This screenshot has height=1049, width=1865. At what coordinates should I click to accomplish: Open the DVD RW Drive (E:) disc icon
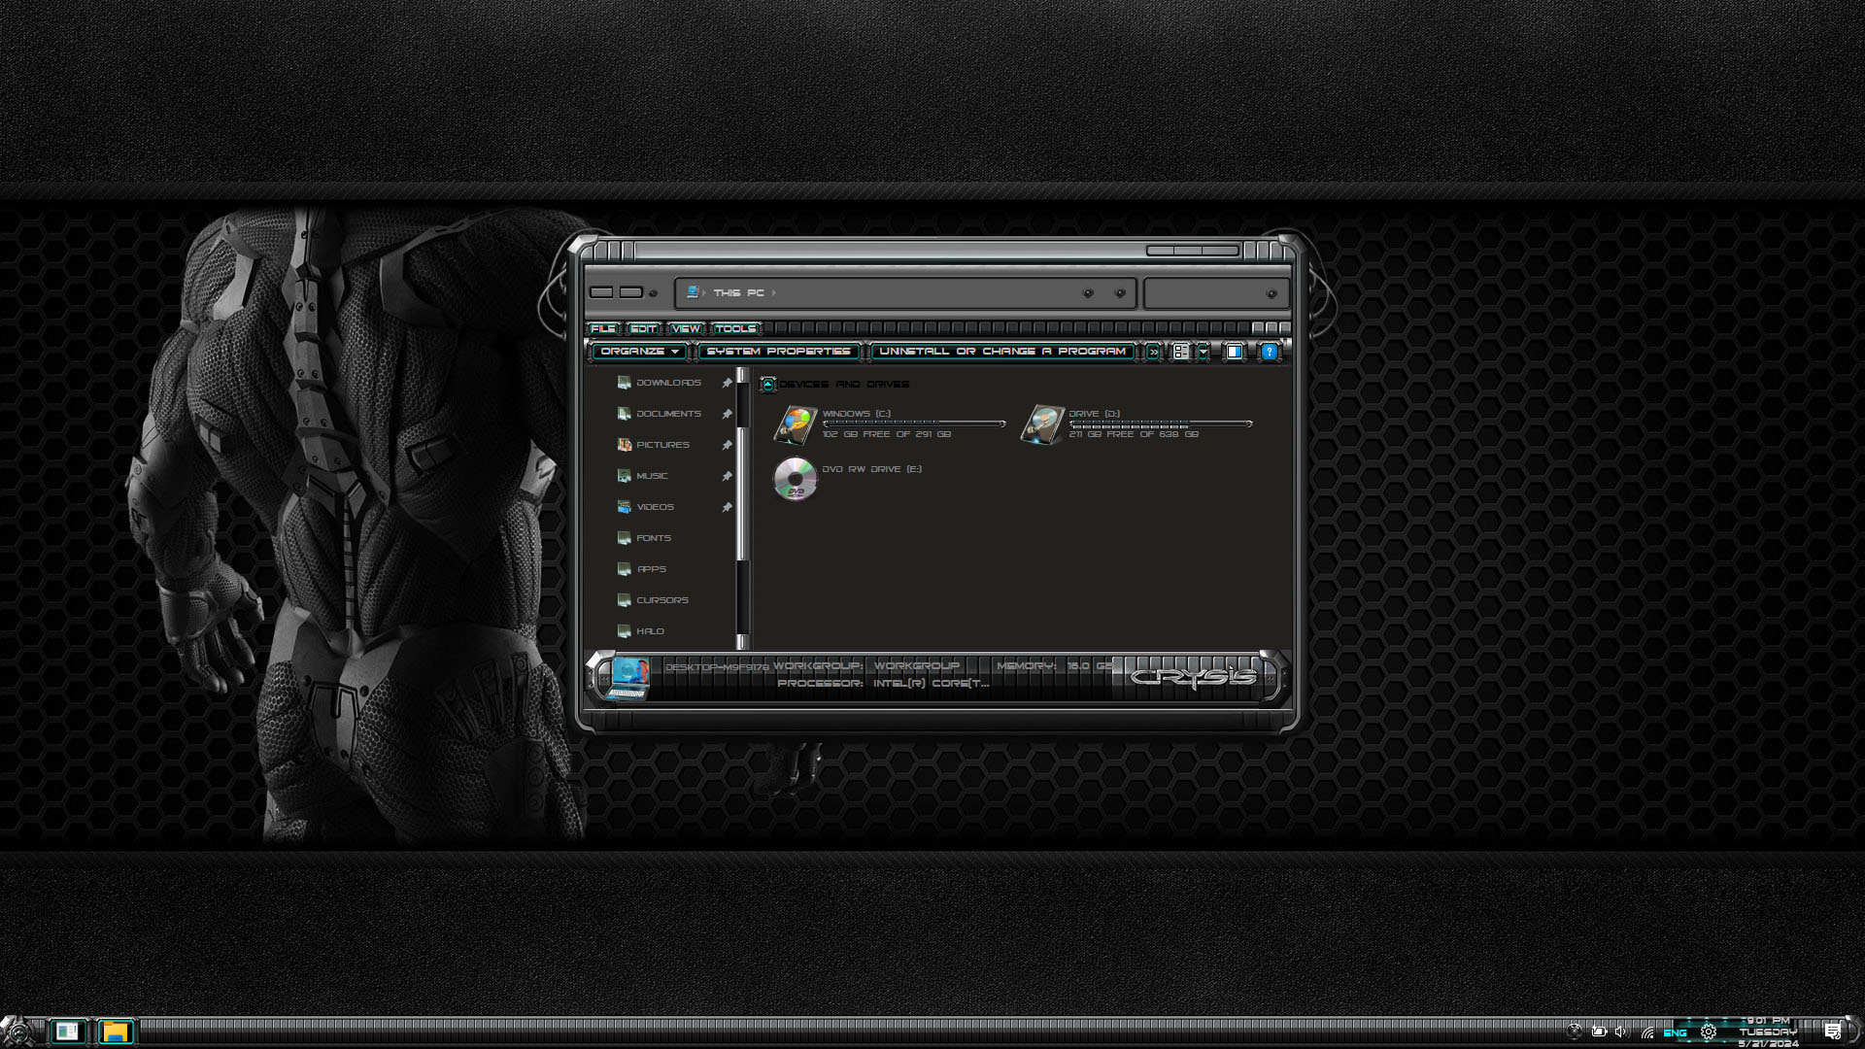(796, 479)
